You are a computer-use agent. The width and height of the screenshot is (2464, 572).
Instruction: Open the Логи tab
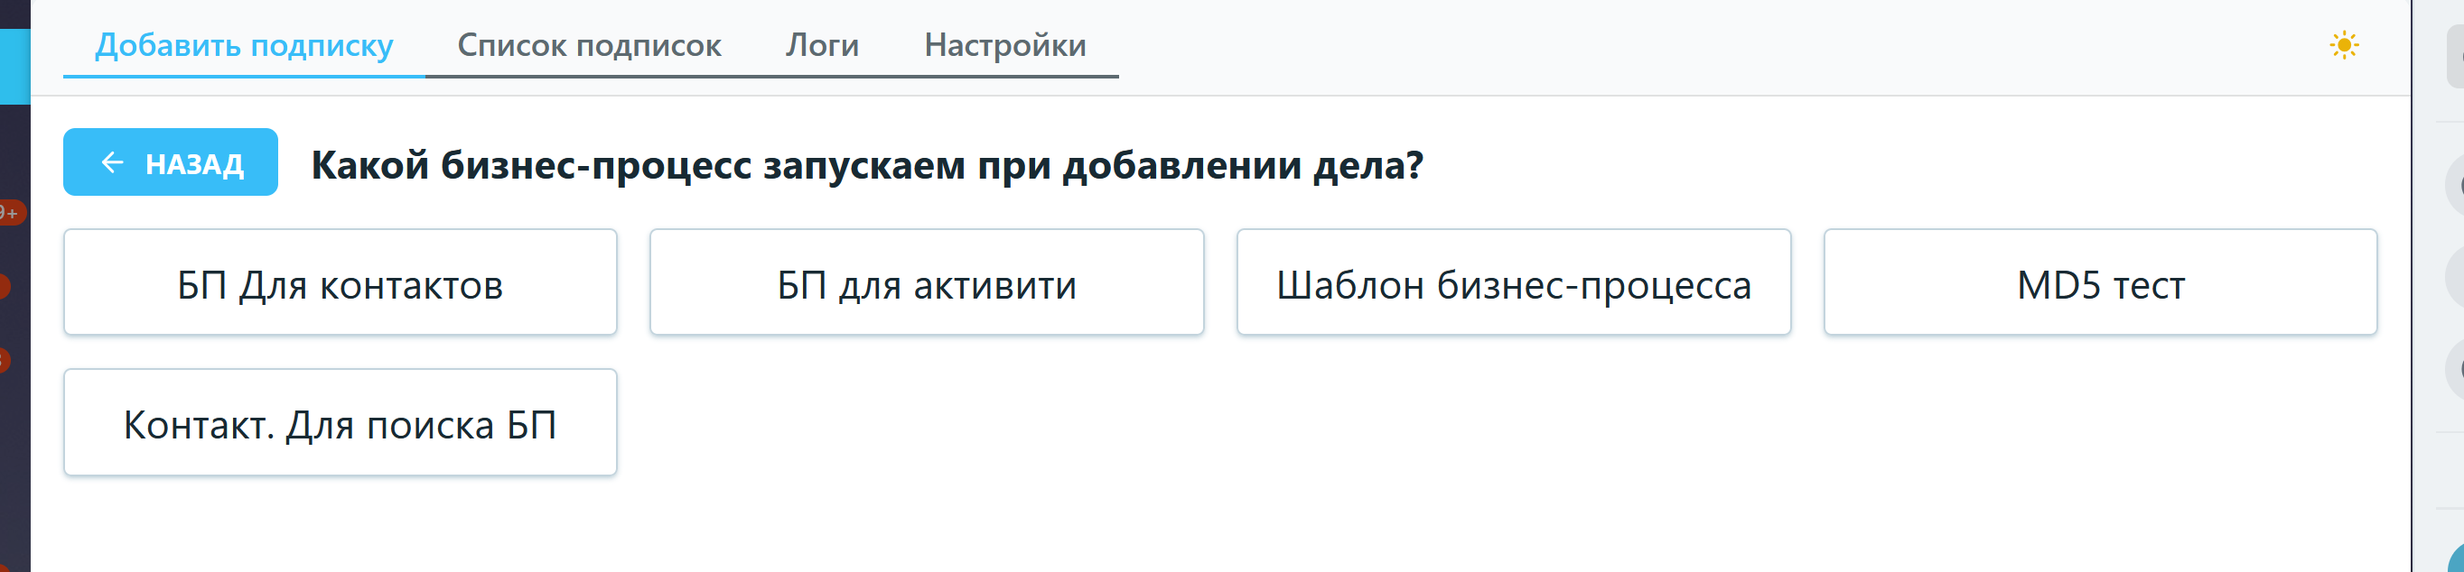click(822, 46)
